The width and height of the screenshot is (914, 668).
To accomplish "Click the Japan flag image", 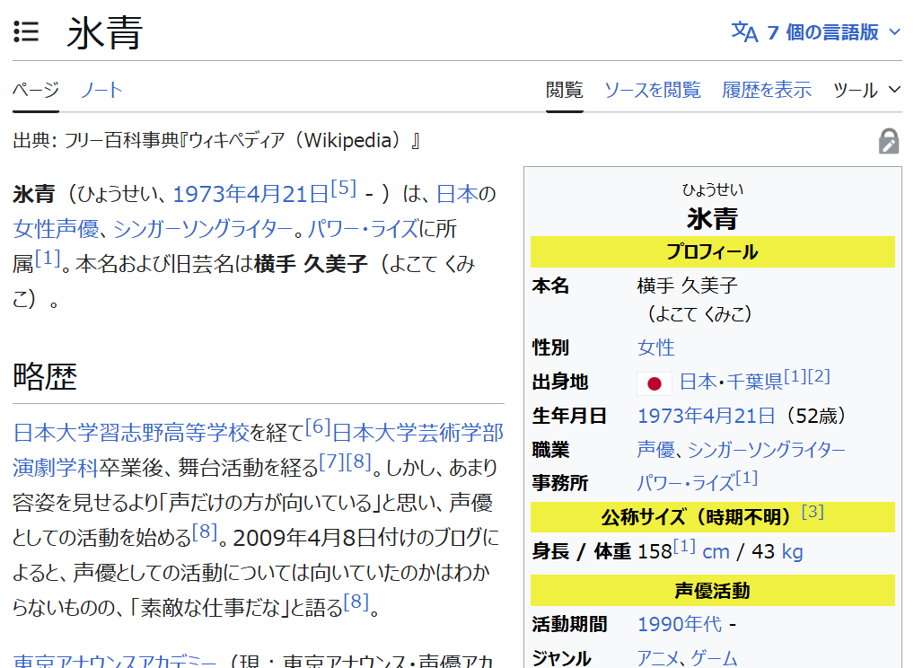I will (654, 383).
